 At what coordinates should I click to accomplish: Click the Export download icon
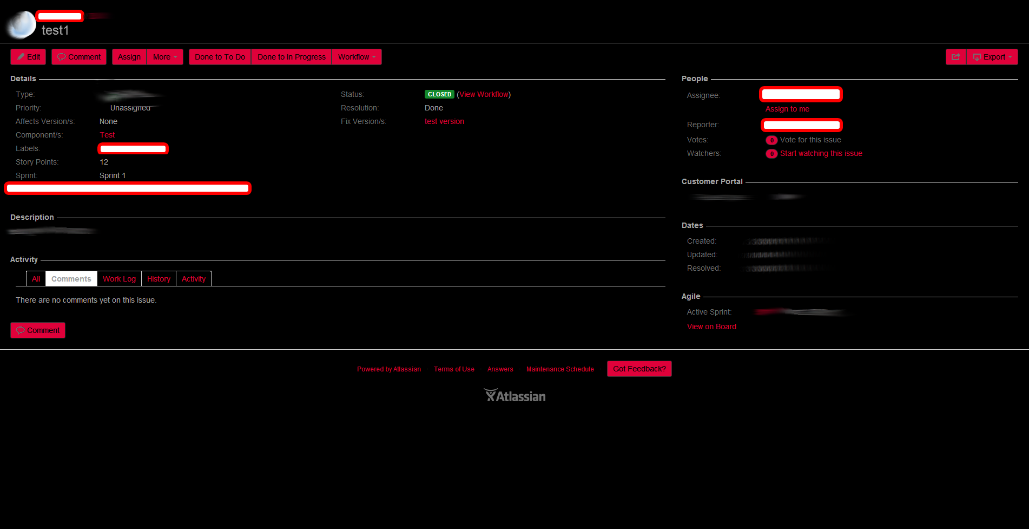(x=977, y=56)
